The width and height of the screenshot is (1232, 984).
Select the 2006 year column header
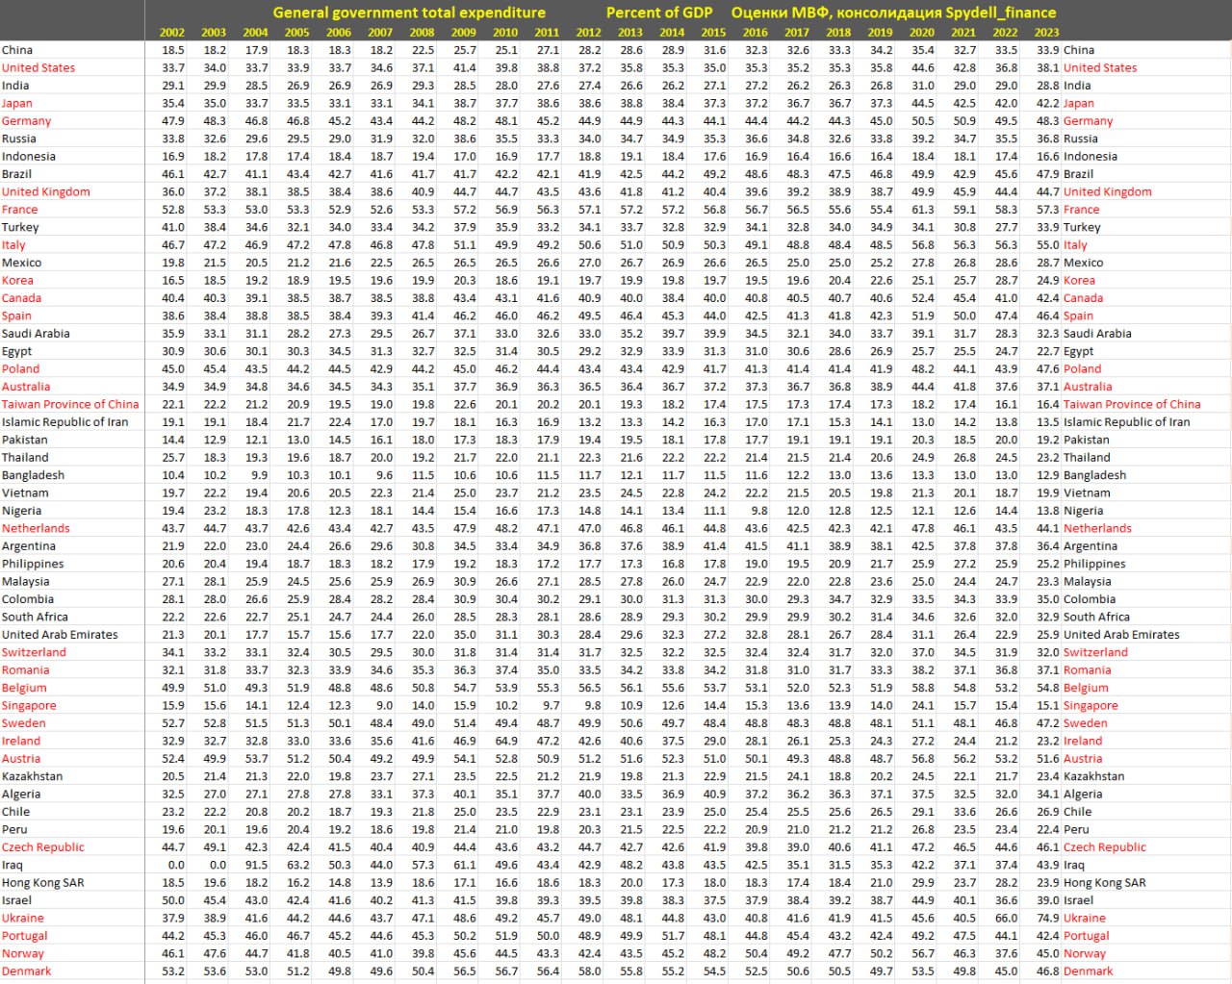pyautogui.click(x=339, y=33)
